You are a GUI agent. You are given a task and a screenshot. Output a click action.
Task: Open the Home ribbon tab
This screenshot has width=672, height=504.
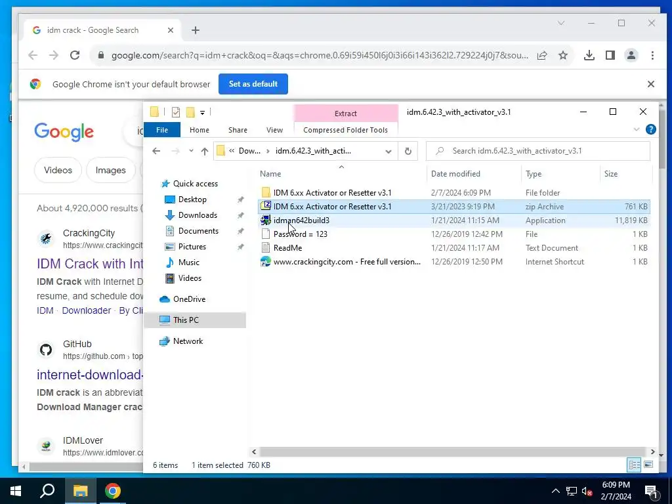coord(199,130)
